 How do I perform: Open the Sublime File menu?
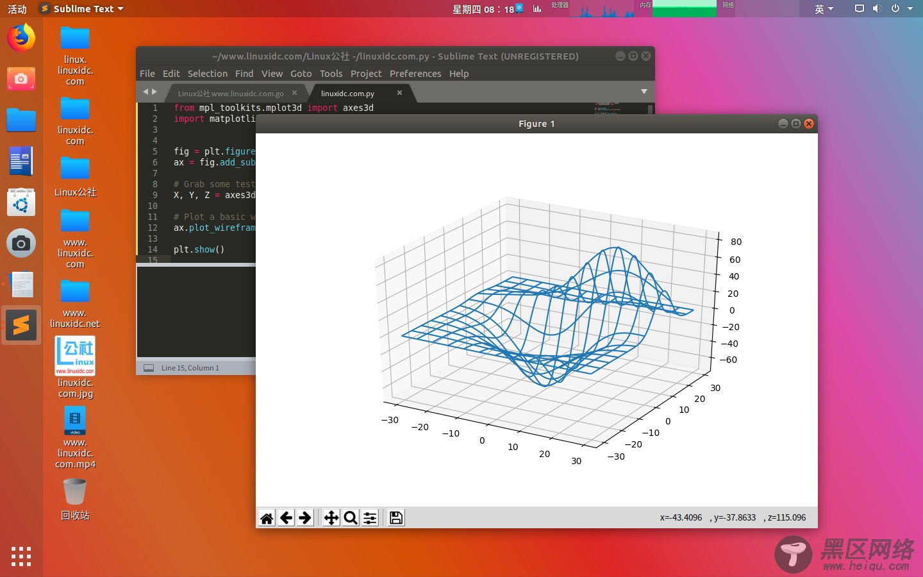point(147,74)
